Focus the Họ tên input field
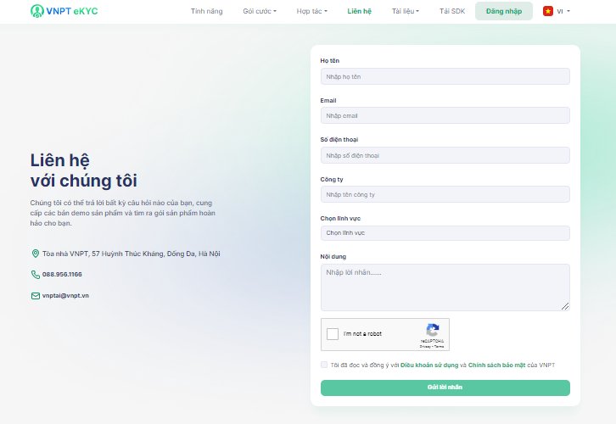616x424 pixels. 445,76
